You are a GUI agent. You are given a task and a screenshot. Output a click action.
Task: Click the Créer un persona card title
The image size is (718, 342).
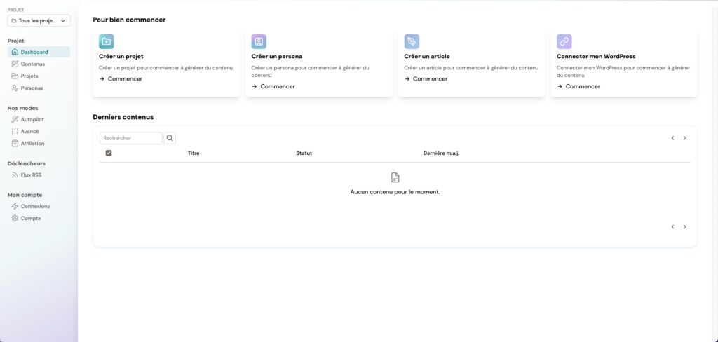277,56
